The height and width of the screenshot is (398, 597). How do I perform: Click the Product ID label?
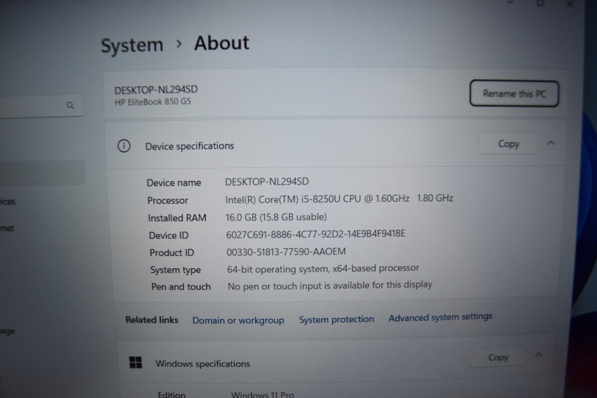tap(172, 253)
